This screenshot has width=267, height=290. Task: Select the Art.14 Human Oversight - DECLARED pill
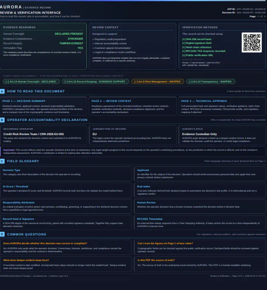[x=31, y=82]
